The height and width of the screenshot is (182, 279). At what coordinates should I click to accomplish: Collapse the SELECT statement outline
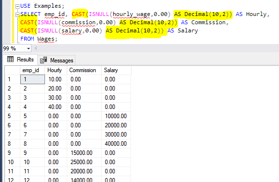17,15
